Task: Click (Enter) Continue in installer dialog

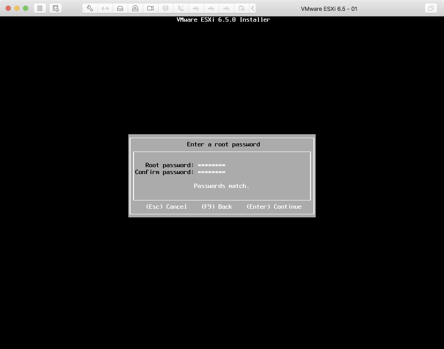Action: pos(274,207)
